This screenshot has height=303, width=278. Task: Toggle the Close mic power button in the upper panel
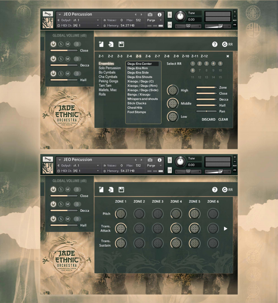(x=54, y=44)
